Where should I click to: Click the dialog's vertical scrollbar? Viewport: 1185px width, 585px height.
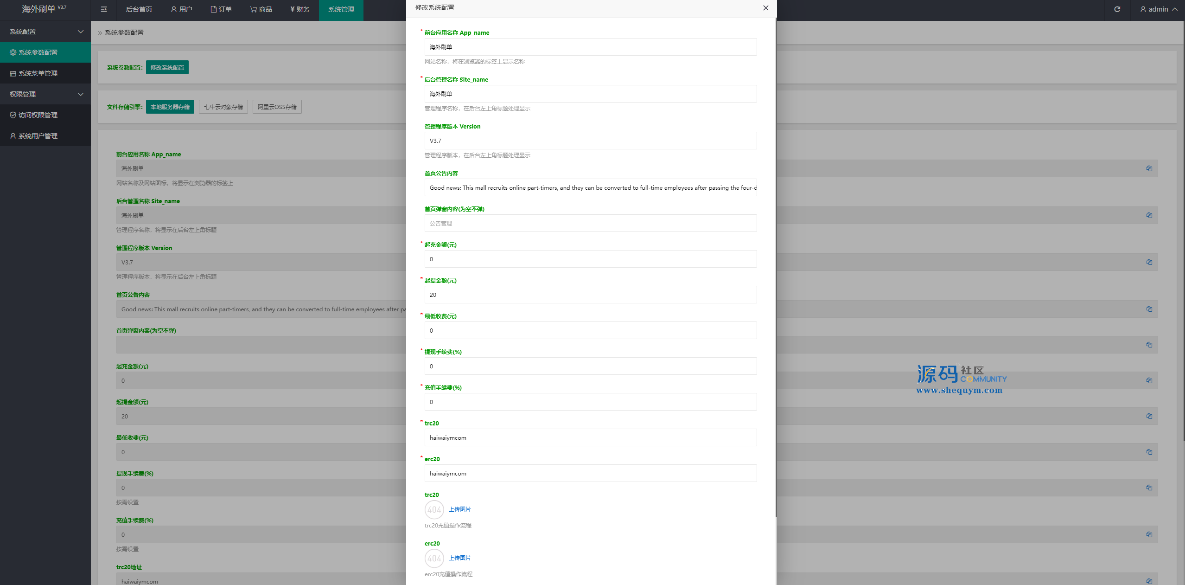[776, 267]
